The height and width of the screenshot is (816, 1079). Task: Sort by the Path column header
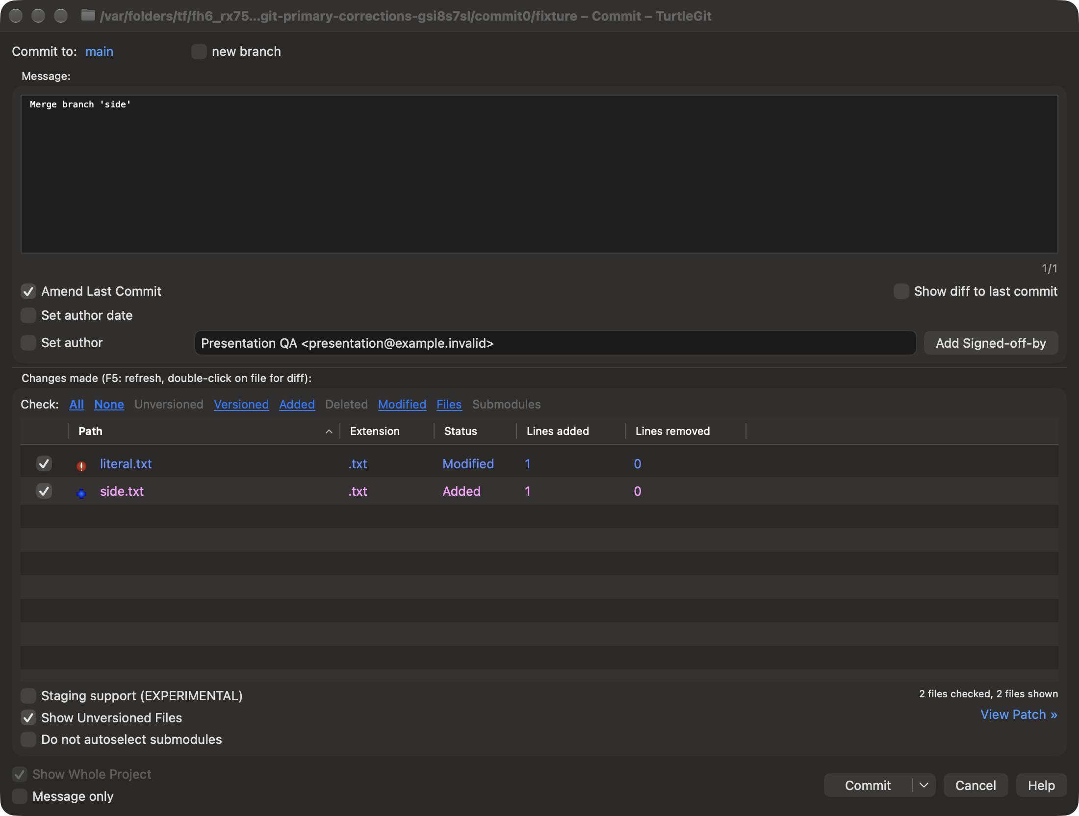coord(204,431)
